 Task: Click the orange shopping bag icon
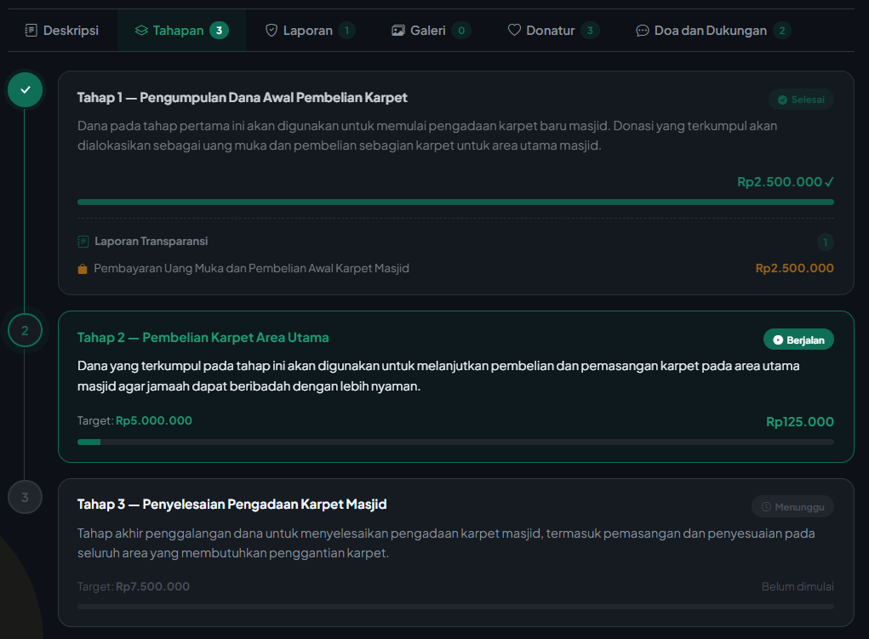83,269
